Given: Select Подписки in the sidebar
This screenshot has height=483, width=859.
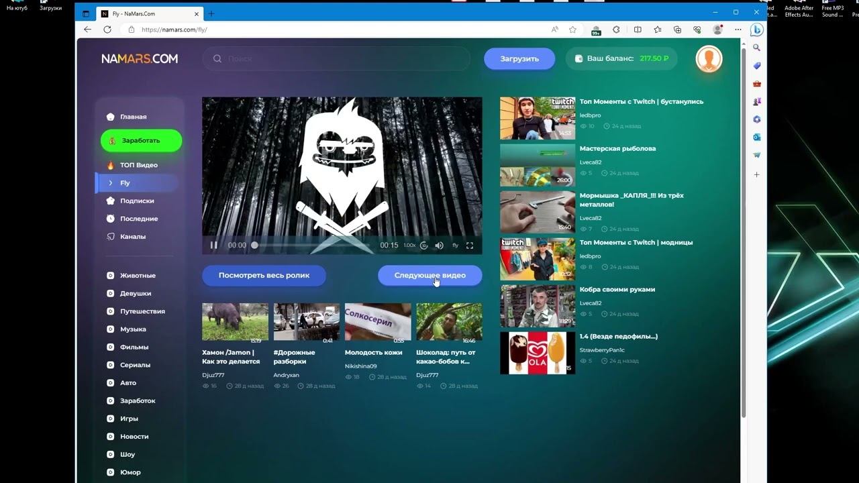Looking at the screenshot, I should pos(137,201).
